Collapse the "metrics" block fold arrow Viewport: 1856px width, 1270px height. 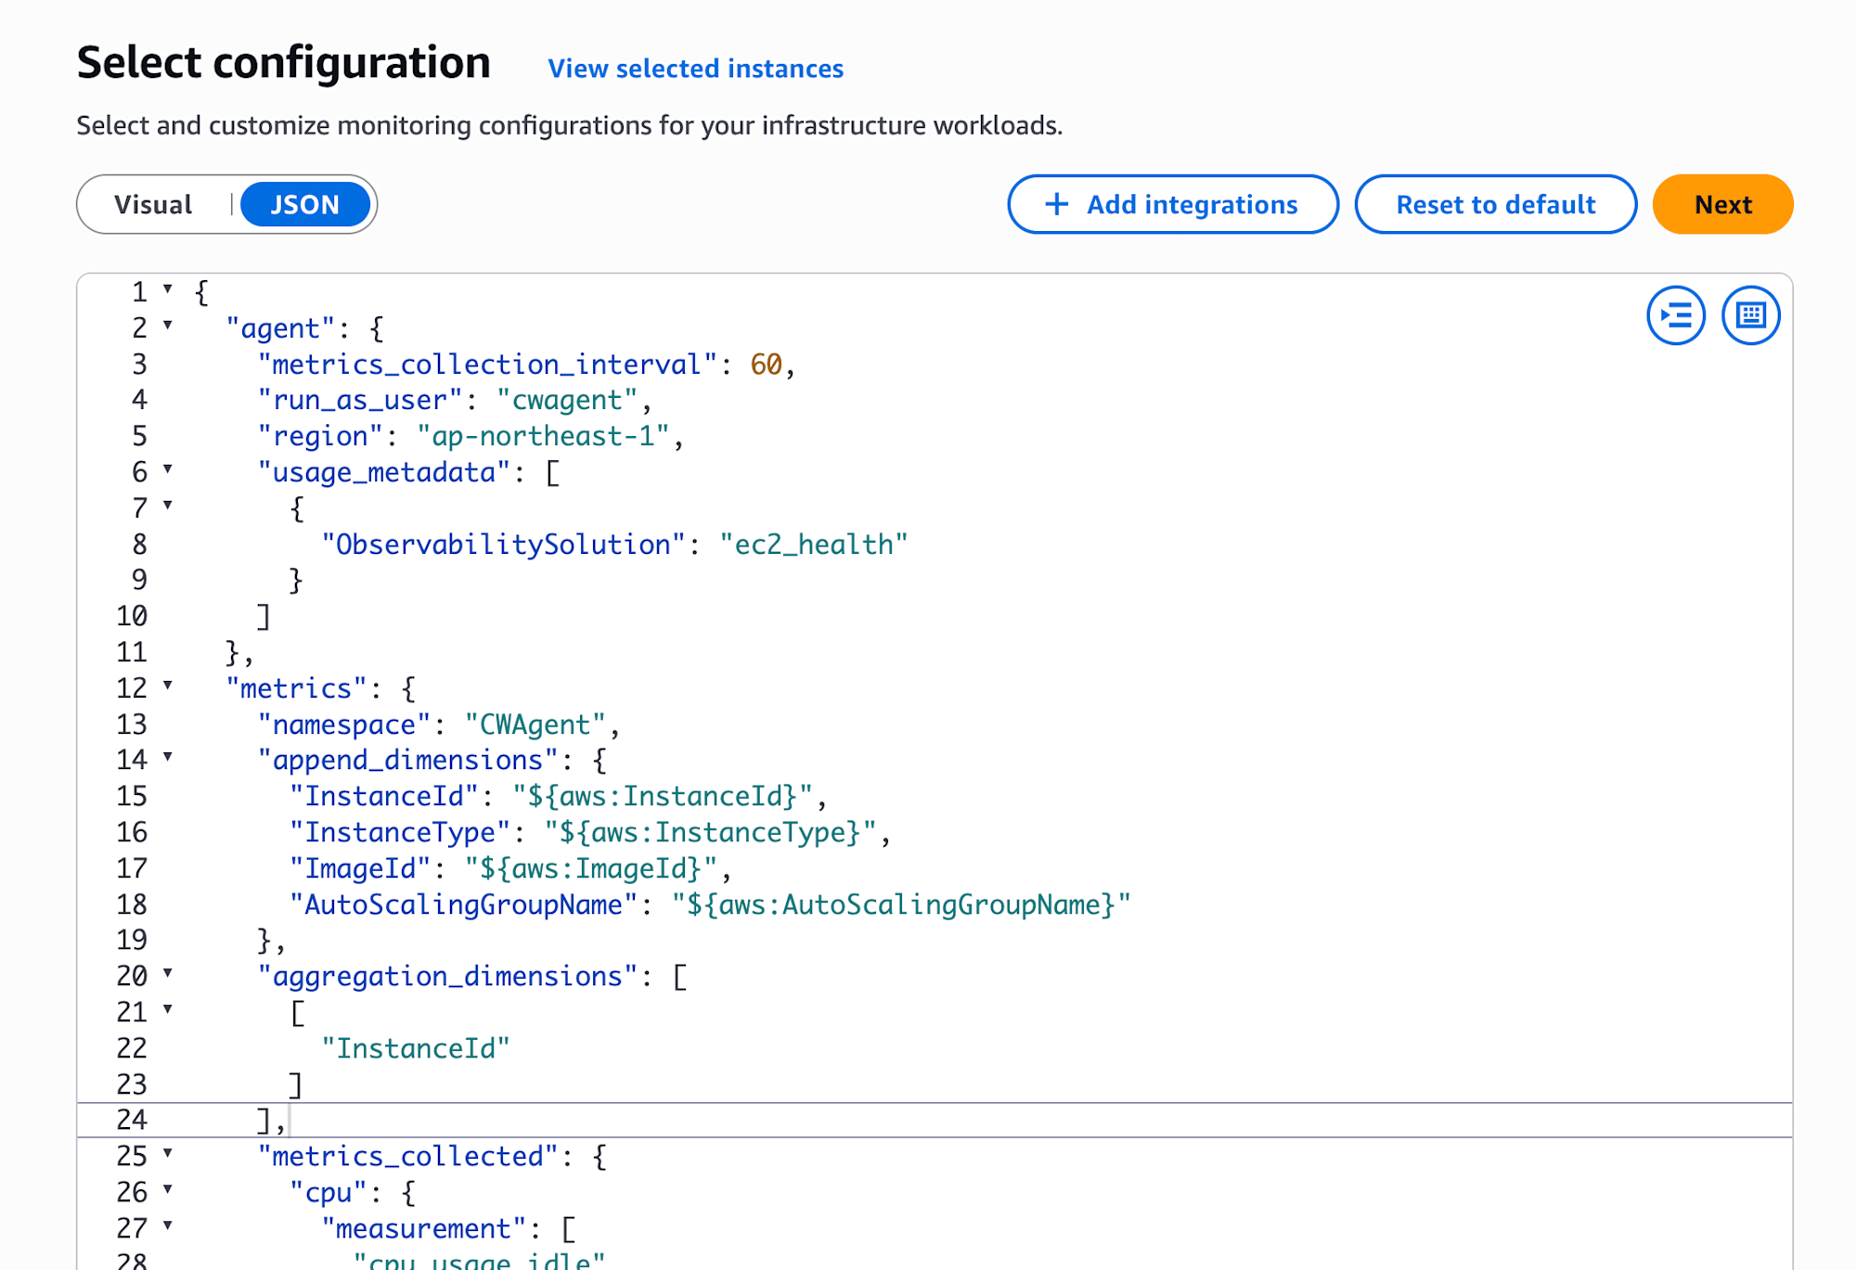click(168, 686)
